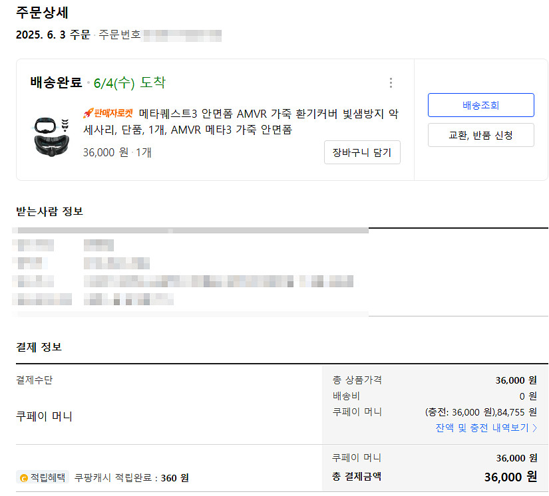This screenshot has width=549, height=496.
Task: Click the 총 결제금액 label
Action: click(x=357, y=476)
